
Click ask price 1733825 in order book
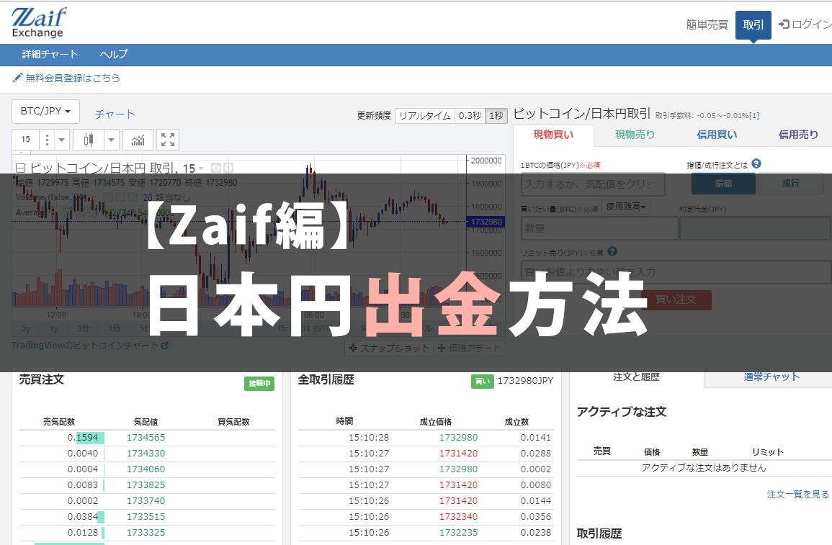click(x=146, y=485)
